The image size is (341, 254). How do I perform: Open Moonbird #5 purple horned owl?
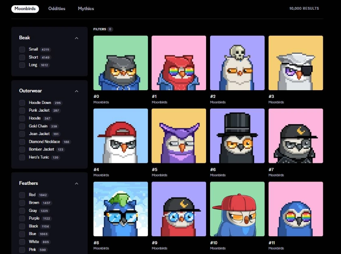(x=179, y=135)
